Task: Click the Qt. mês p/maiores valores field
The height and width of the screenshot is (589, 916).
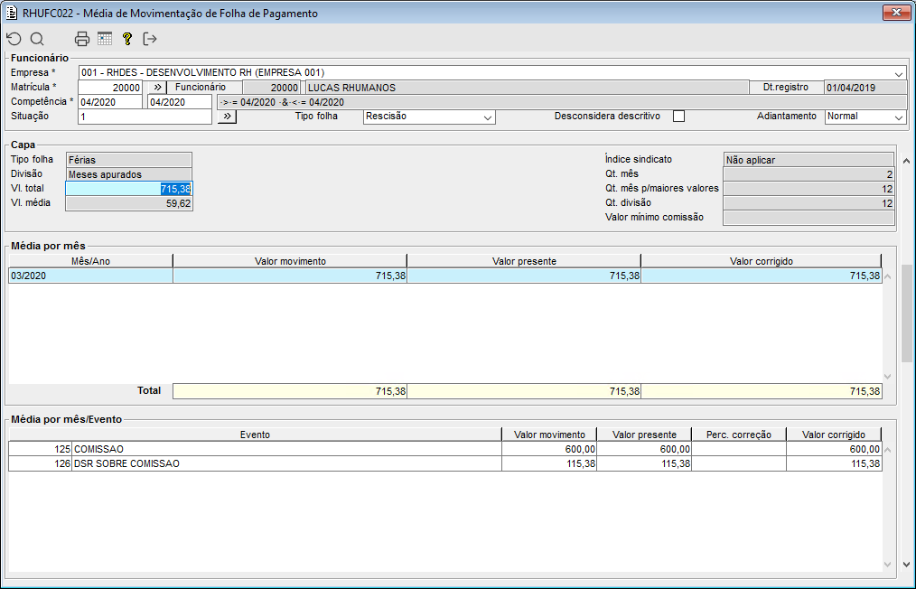Action: coord(809,189)
